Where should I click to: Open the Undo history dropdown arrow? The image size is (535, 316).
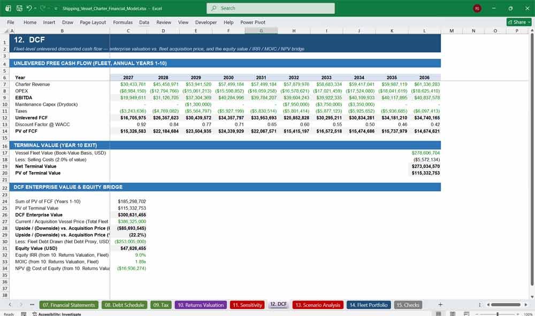point(35,8)
